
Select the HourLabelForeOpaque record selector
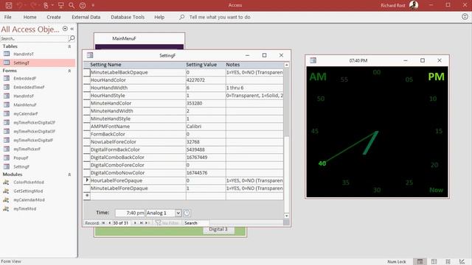pos(87,180)
